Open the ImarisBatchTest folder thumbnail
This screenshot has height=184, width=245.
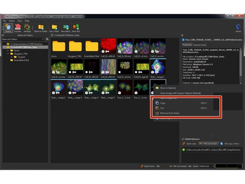(92, 46)
